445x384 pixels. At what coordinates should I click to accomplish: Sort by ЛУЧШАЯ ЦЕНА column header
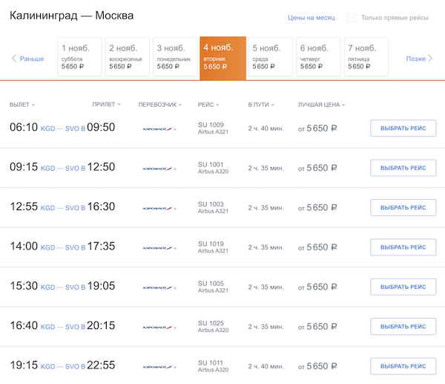[x=321, y=105]
